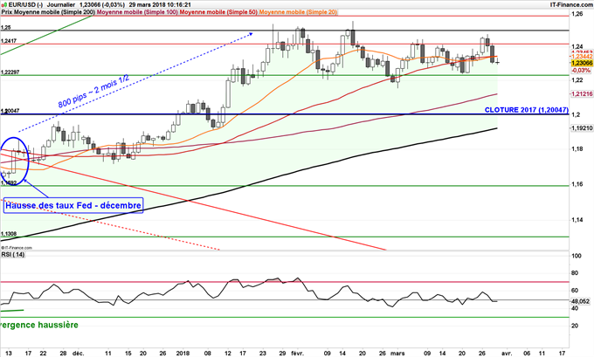Click the 1,19210 moving average tag
This screenshot has height=357, width=594.
click(582, 128)
